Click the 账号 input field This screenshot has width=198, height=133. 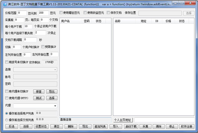(35, 77)
